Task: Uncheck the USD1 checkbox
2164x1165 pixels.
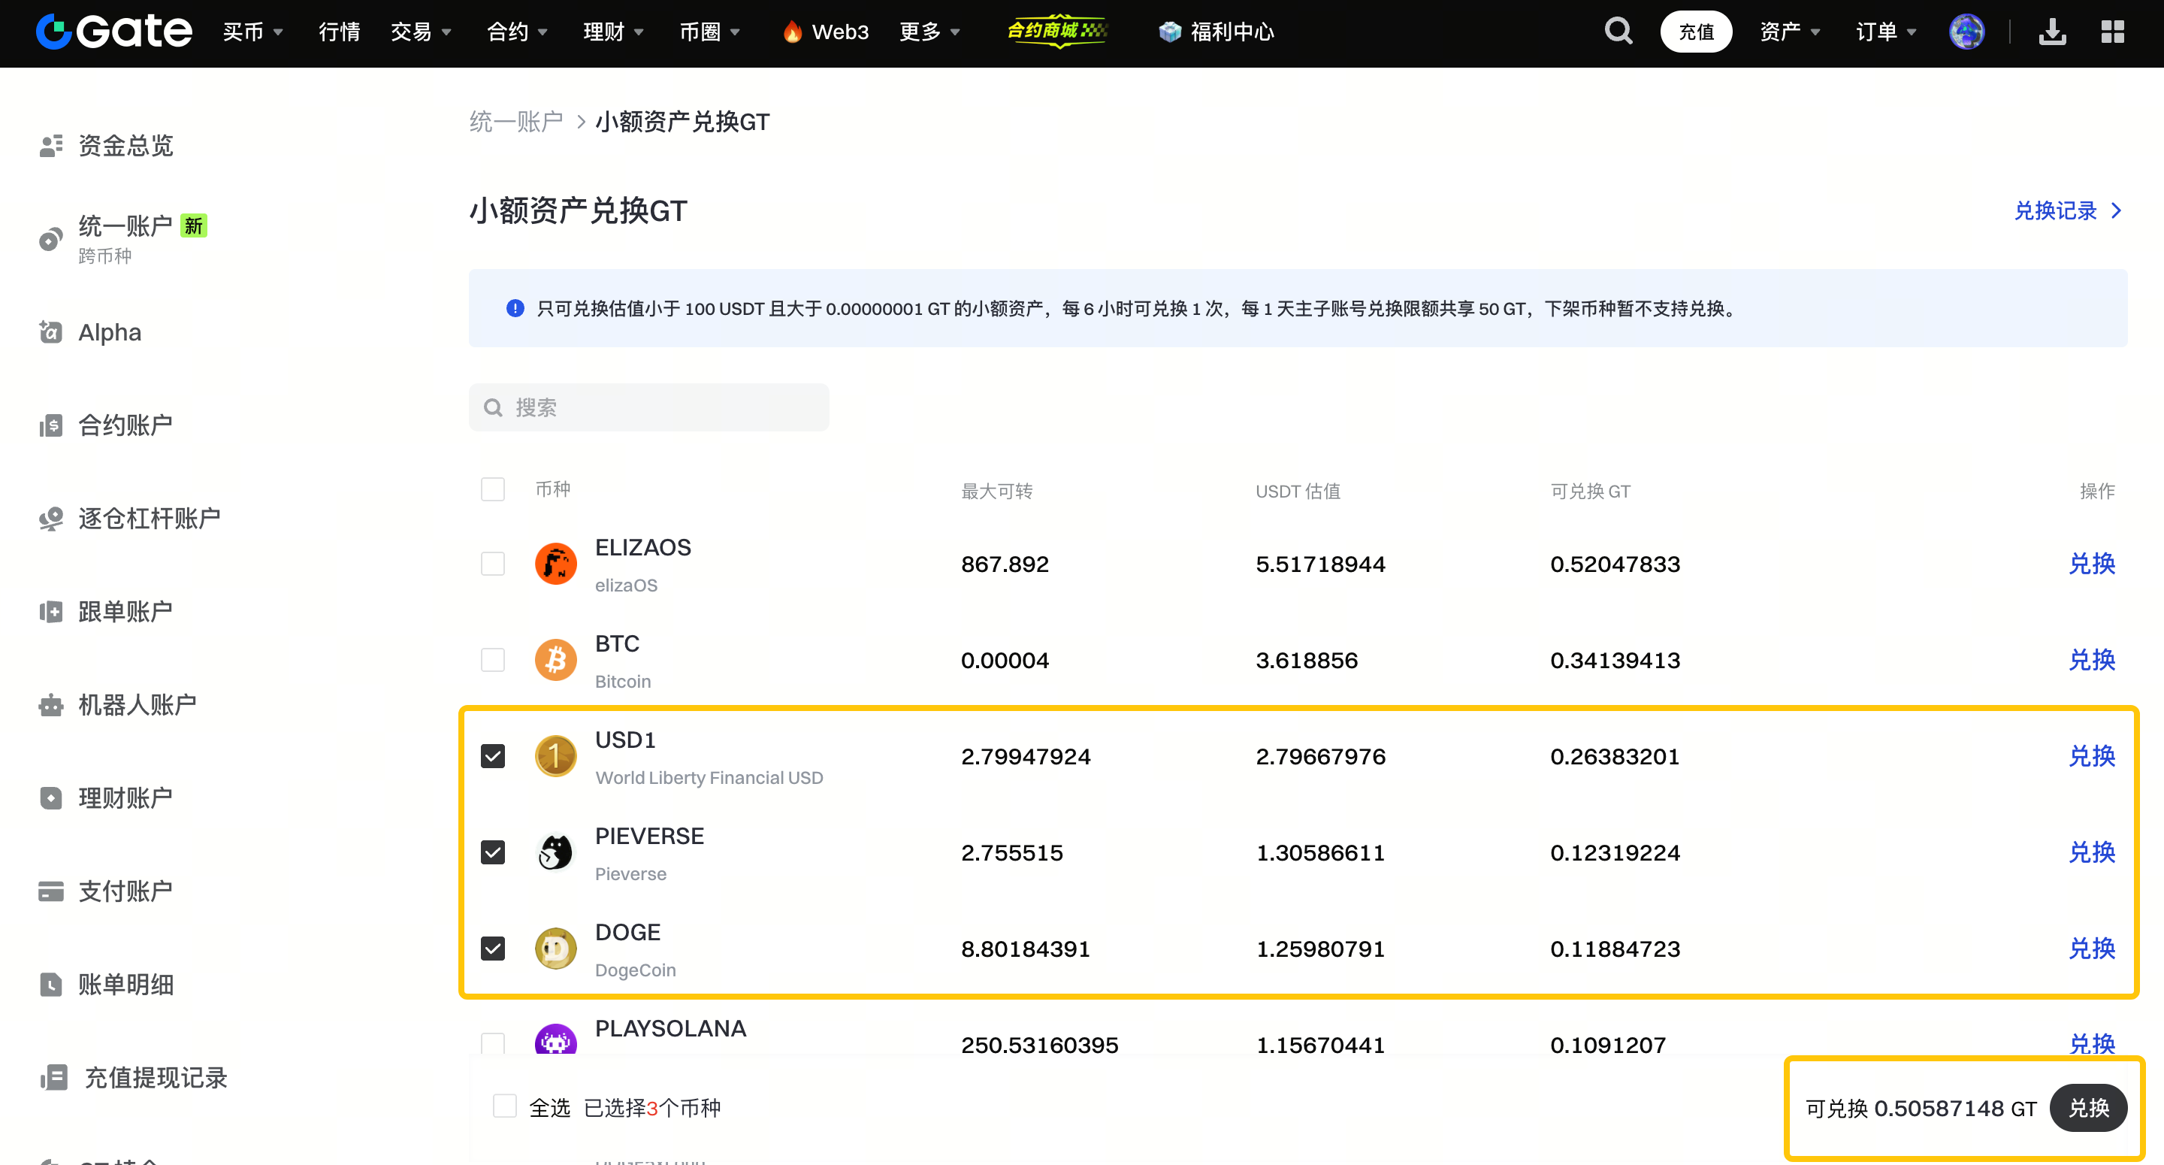Action: point(493,756)
